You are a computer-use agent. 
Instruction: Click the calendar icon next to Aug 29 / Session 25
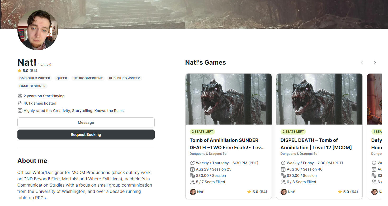pyautogui.click(x=192, y=169)
